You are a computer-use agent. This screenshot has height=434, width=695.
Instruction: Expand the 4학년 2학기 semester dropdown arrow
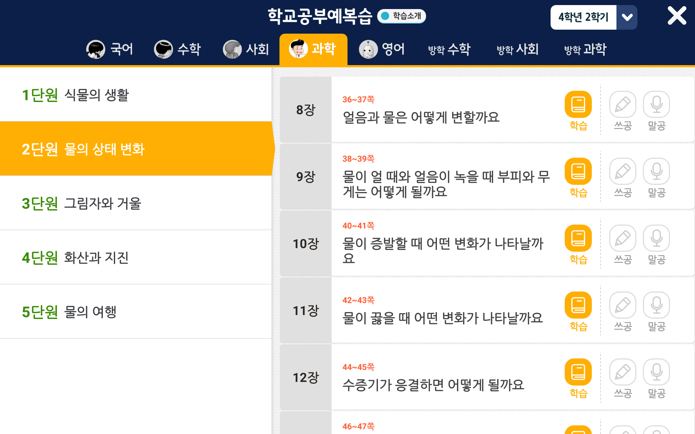[x=627, y=17]
